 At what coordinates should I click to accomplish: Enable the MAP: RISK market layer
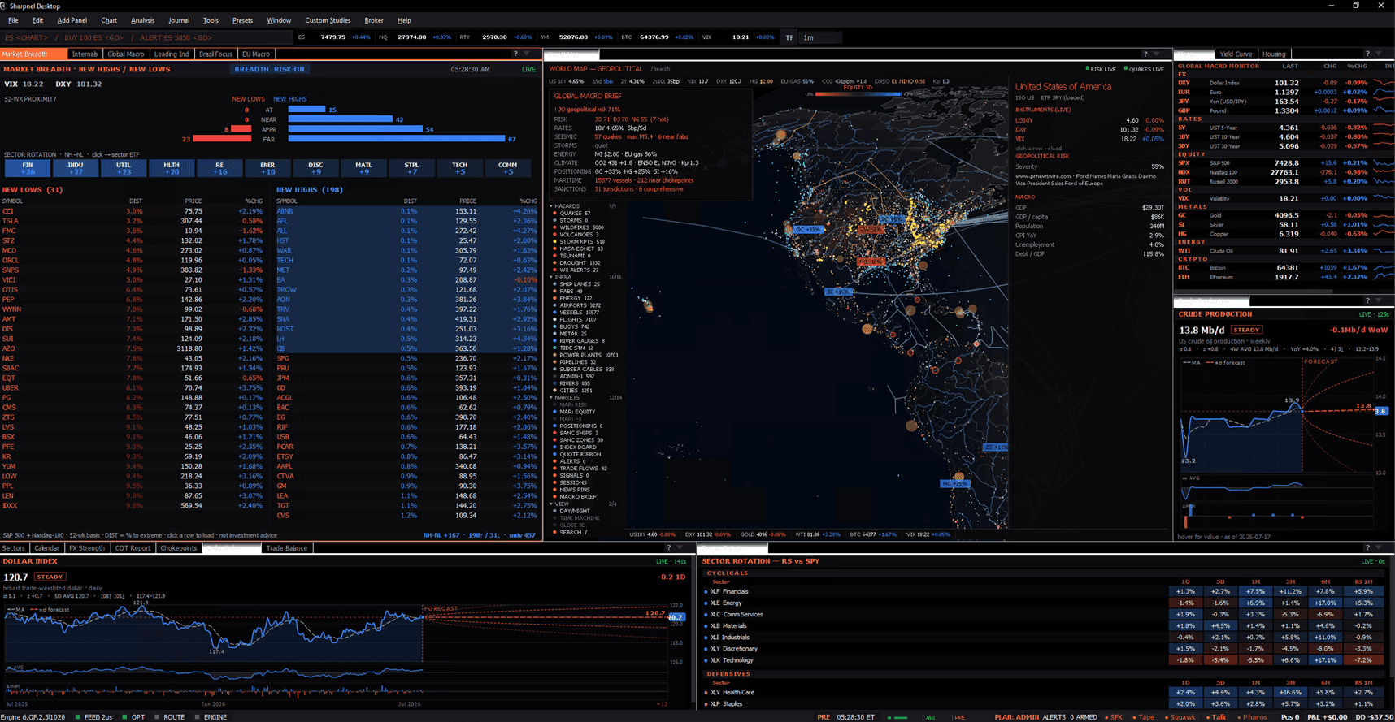569,404
